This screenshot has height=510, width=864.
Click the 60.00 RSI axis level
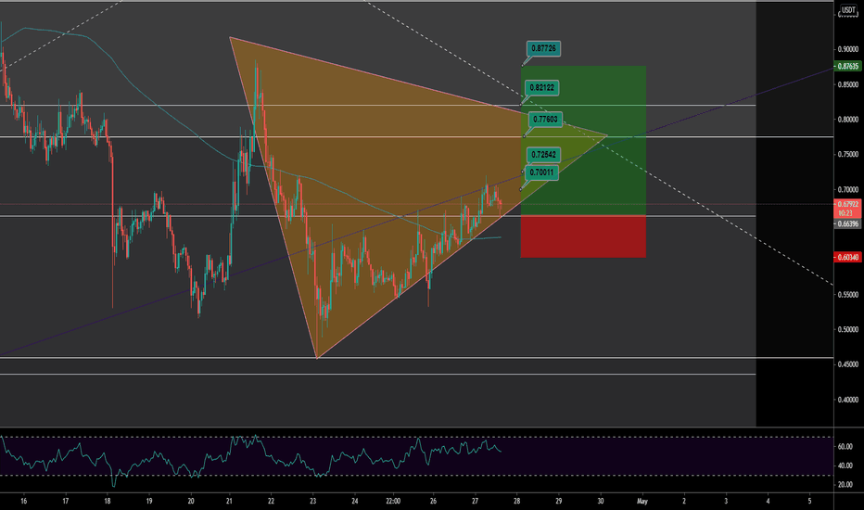pos(845,447)
